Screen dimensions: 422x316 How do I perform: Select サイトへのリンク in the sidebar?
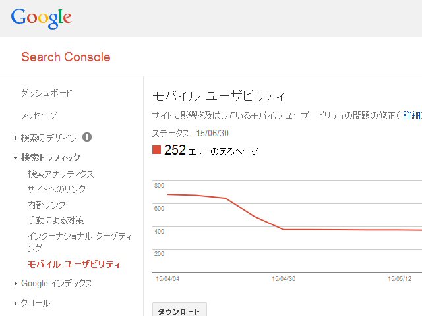57,189
